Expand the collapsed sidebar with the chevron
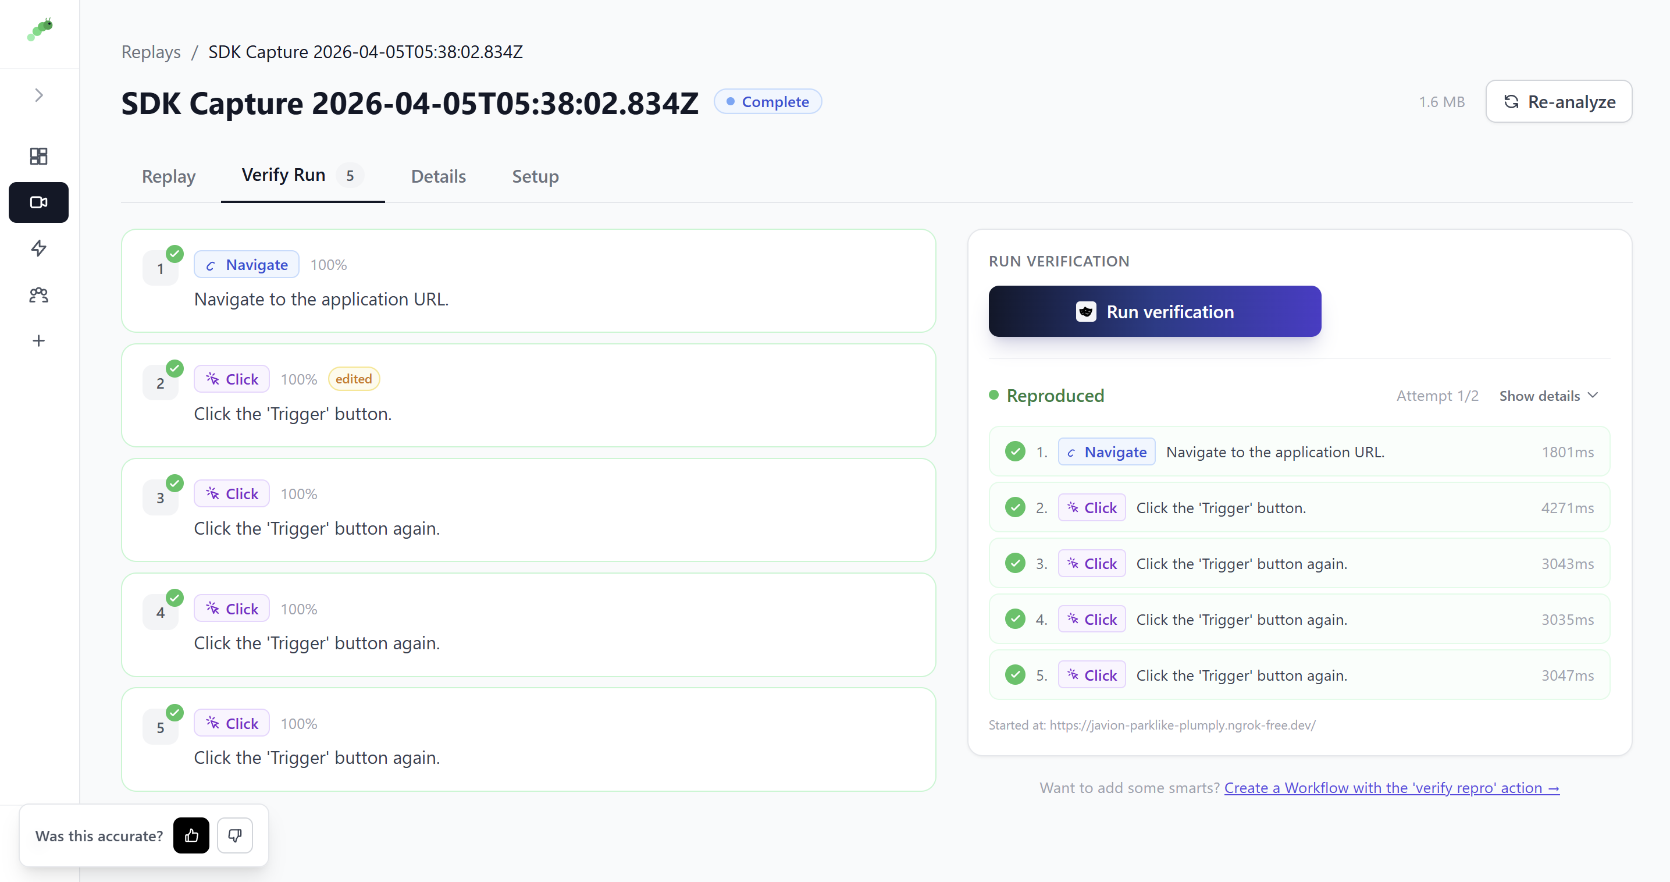This screenshot has width=1670, height=882. coord(38,95)
